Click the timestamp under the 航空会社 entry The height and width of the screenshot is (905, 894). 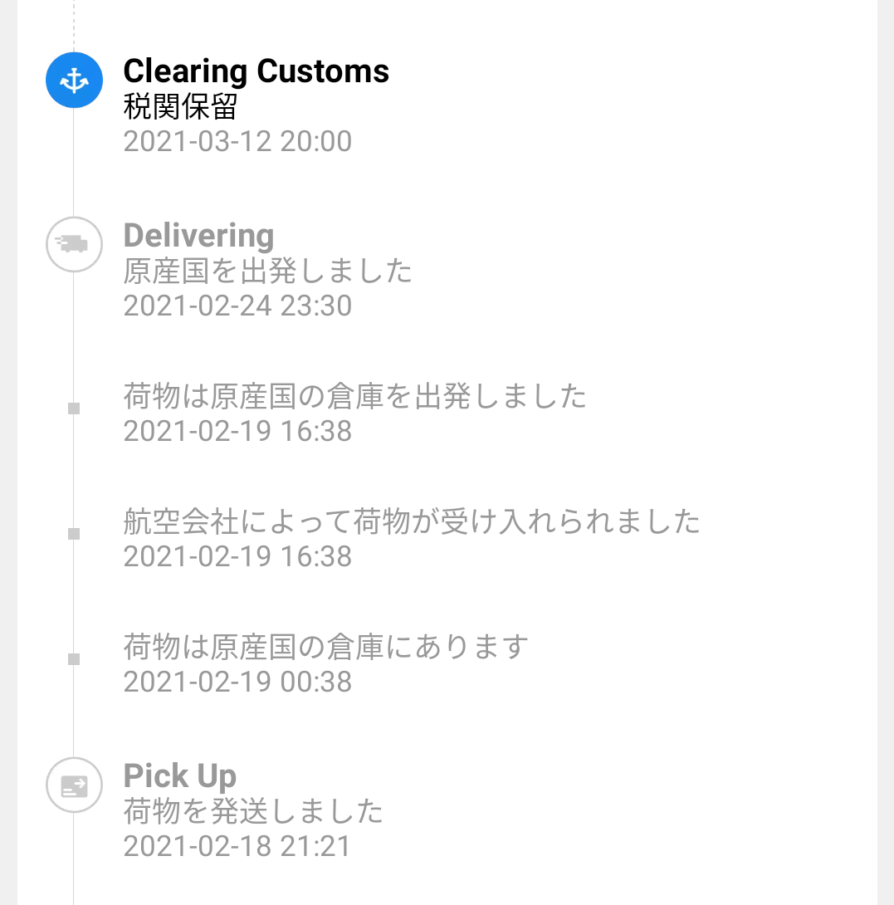tap(237, 556)
